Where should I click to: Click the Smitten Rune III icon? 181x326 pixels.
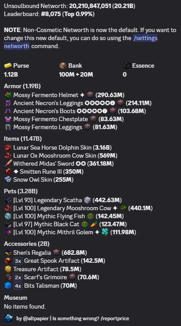coord(8,172)
